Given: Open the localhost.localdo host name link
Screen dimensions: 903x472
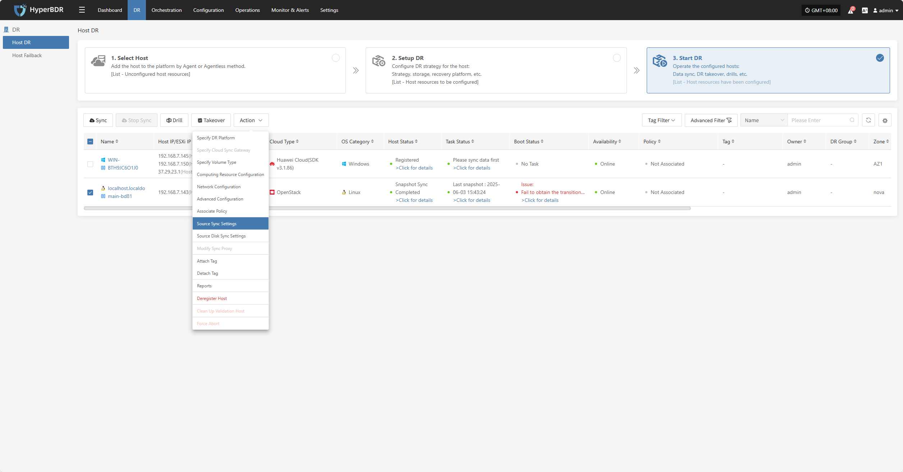Looking at the screenshot, I should click(127, 188).
